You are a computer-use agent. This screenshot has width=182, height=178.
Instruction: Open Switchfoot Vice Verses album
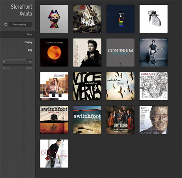[x=87, y=86]
